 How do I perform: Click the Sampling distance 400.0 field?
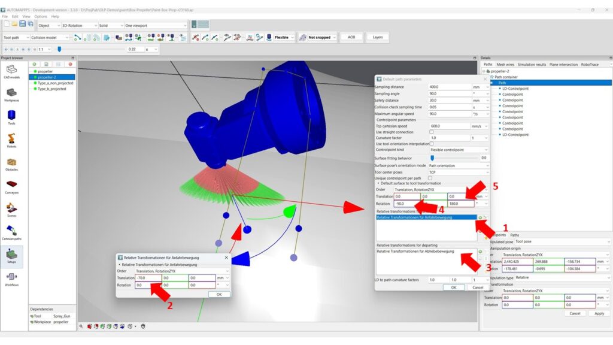click(x=450, y=87)
